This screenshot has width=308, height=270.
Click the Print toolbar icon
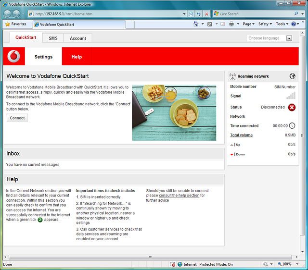coord(231,24)
